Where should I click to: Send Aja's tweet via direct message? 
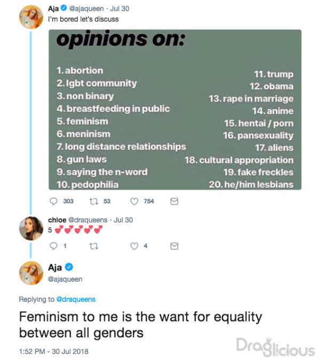tap(173, 202)
